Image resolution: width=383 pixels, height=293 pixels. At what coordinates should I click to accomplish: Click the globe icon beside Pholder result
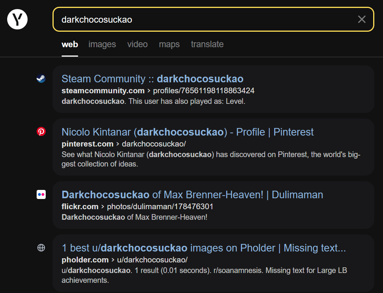point(41,248)
